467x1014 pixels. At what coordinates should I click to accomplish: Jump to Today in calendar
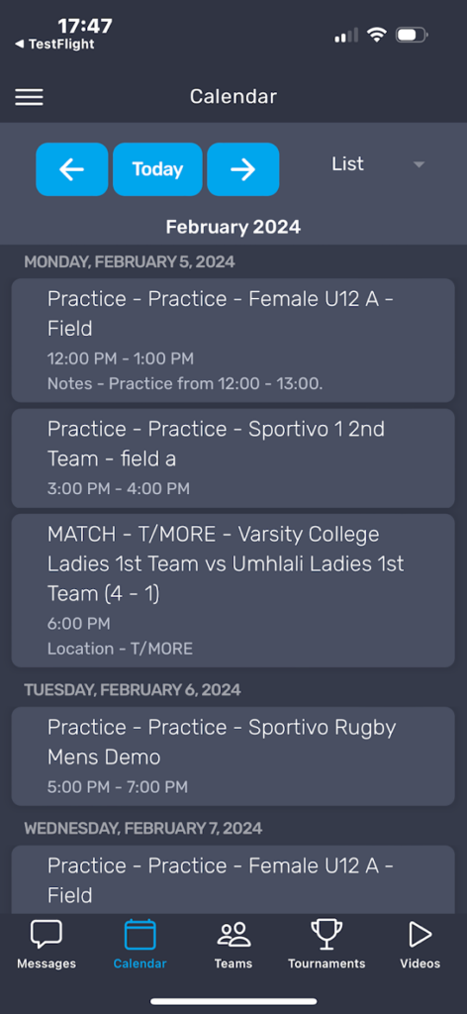point(157,169)
